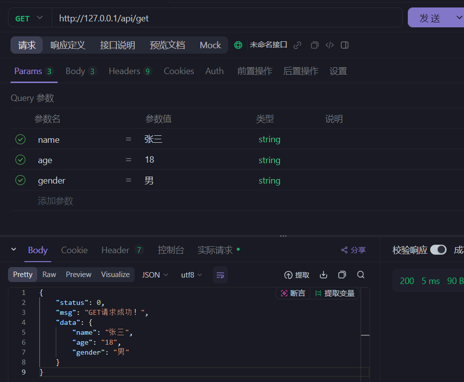
Task: Collapse the response panel chevron
Action: [x=13, y=249]
